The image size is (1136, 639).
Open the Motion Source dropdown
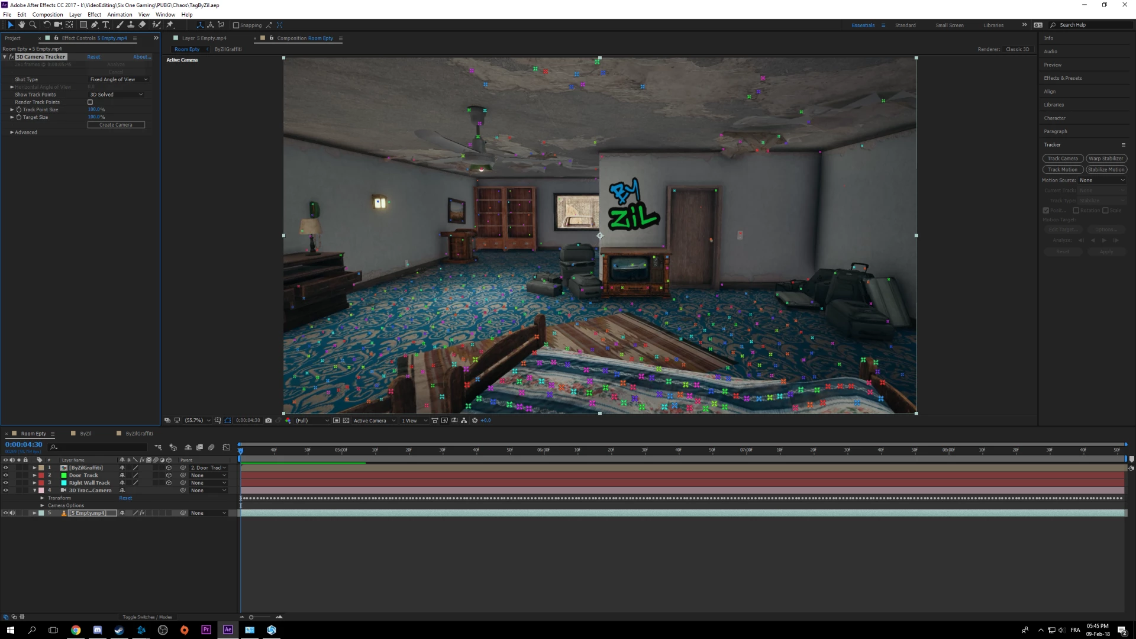1101,180
